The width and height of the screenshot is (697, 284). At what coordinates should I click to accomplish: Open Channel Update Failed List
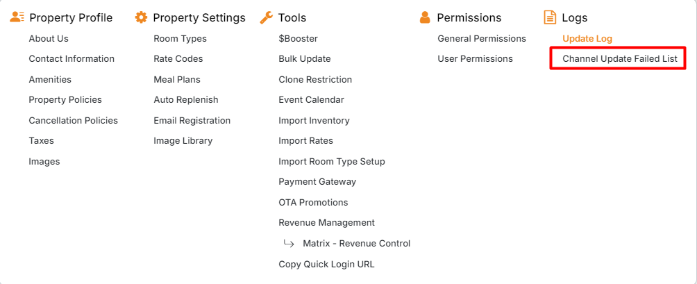click(619, 59)
